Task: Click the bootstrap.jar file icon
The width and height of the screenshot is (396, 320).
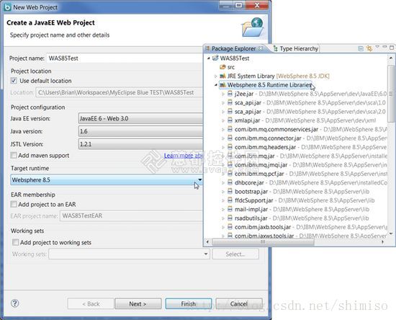Action: point(230,191)
